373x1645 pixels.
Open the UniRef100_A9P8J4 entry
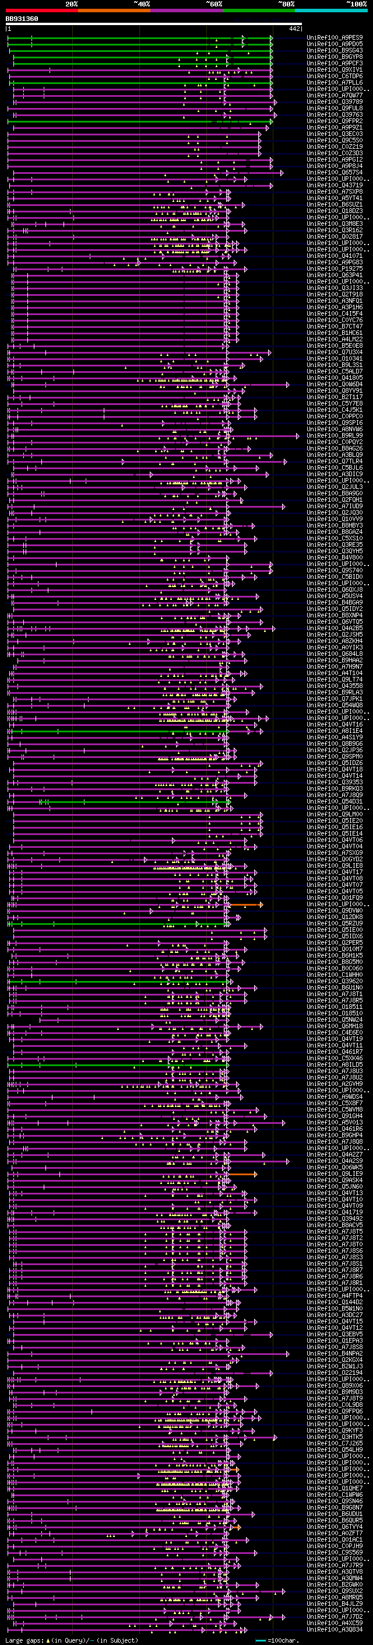[x=335, y=167]
